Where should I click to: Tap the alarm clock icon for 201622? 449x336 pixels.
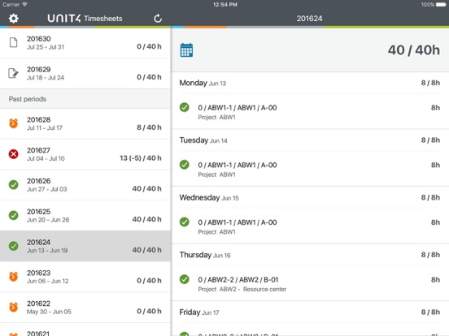tap(14, 307)
